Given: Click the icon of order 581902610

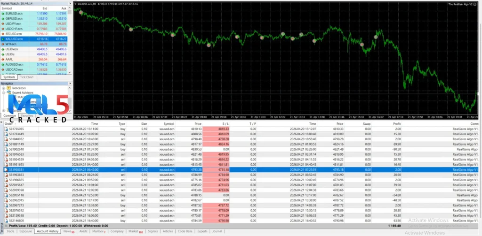Looking at the screenshot, I should click(6, 149).
